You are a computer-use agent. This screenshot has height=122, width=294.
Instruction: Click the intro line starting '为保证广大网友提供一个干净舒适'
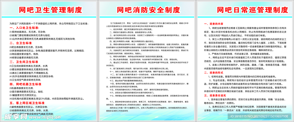49,24
